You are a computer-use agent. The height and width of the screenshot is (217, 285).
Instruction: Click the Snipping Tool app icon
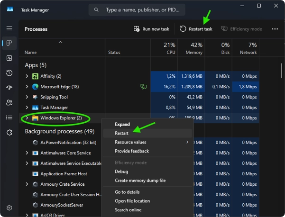click(x=35, y=97)
